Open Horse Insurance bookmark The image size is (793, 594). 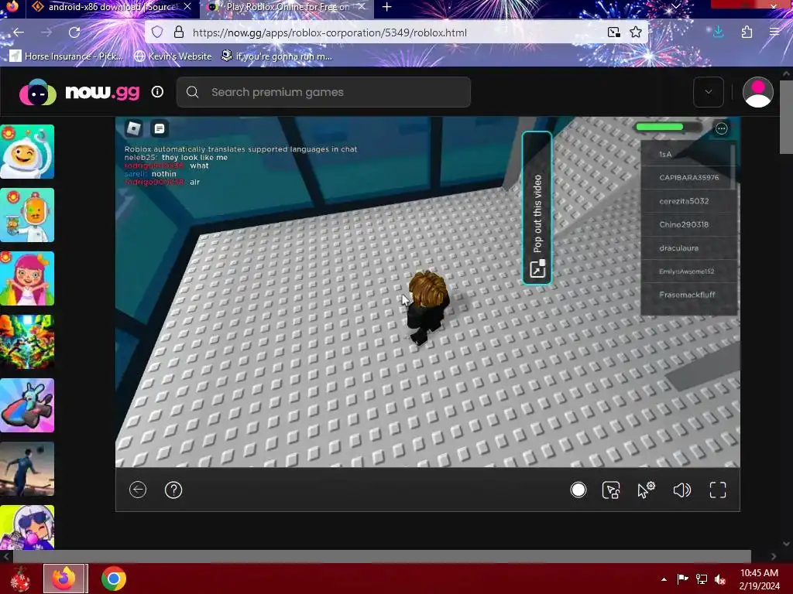click(x=67, y=56)
